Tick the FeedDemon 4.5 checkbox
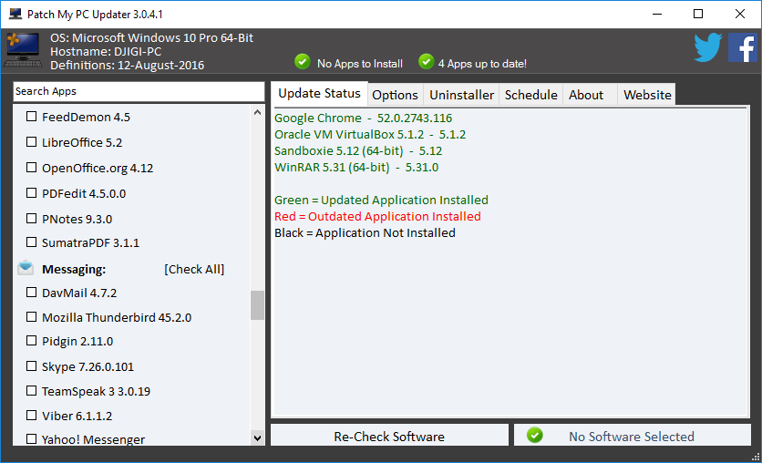Viewport: 762px width, 463px height. [x=31, y=116]
